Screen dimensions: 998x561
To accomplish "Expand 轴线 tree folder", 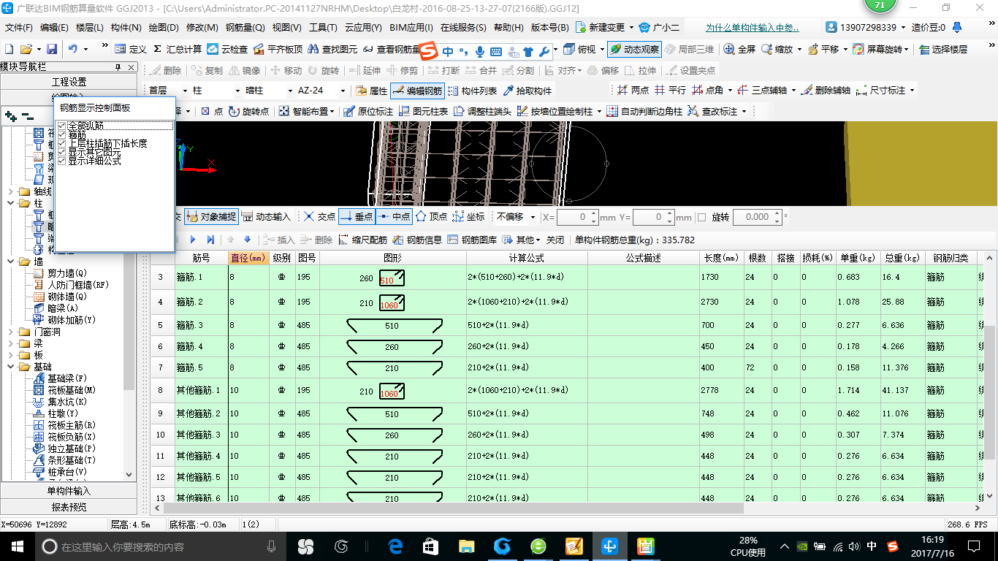I will point(11,191).
